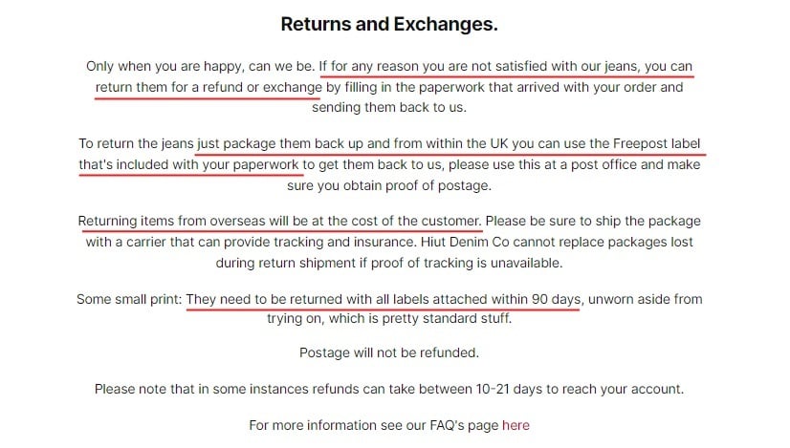Image resolution: width=790 pixels, height=448 pixels.
Task: Click the sentence 'Postage will not be refunded.'
Action: (x=389, y=352)
